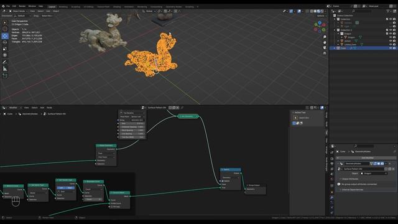Click the Add Modifier button

(x=367, y=157)
